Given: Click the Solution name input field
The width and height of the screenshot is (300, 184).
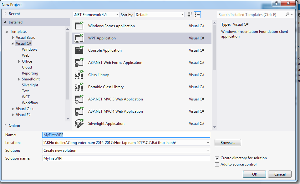Looking at the screenshot, I should coord(126,158).
